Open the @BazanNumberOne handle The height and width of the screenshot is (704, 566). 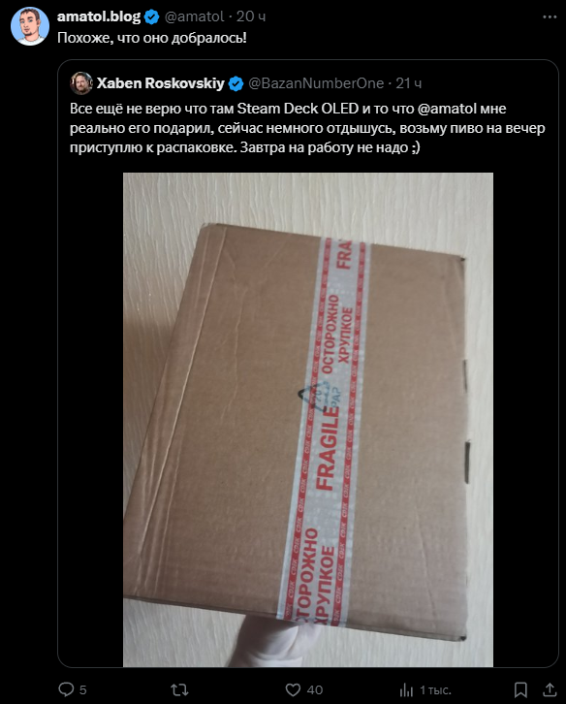pos(316,83)
